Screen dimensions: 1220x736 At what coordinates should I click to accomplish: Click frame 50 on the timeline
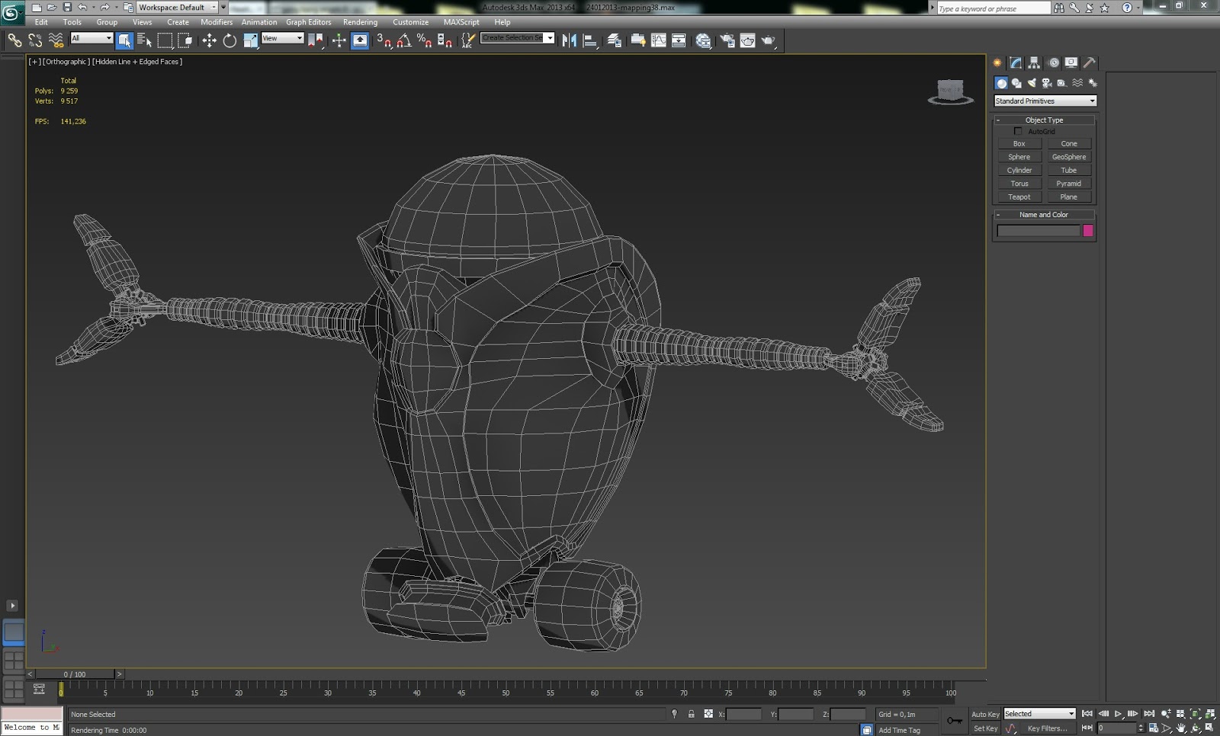[506, 693]
